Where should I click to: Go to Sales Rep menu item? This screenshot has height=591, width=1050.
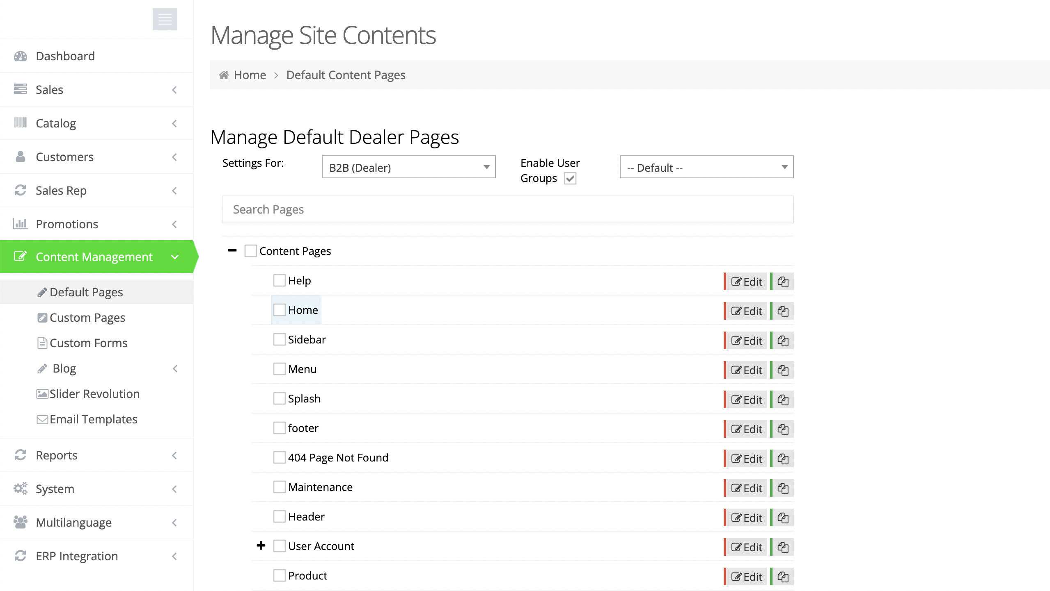coord(96,191)
